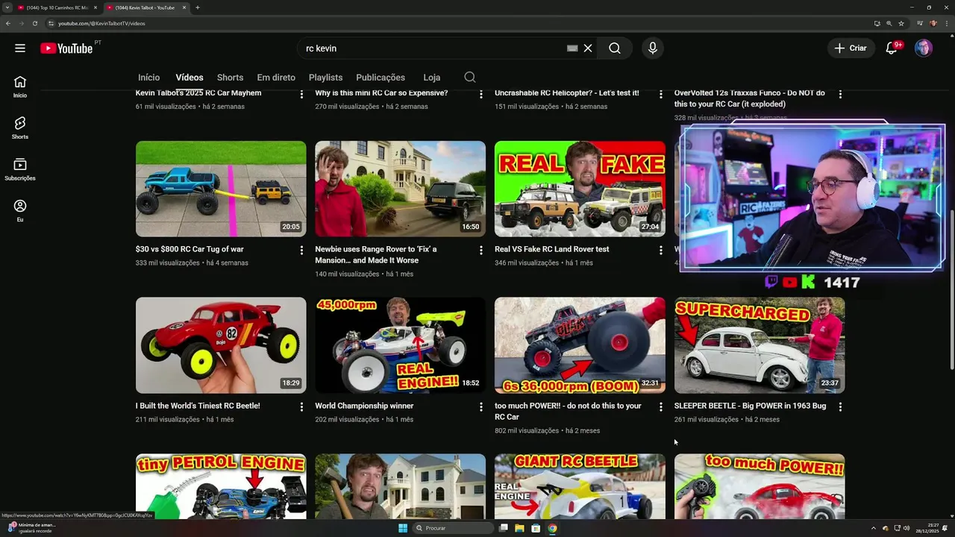Open options for Uncrashable RC Helicopter video
This screenshot has width=955, height=537.
[660, 94]
